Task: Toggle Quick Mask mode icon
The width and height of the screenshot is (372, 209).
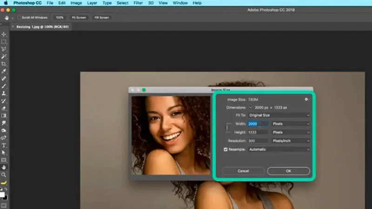Action: [x=4, y=206]
